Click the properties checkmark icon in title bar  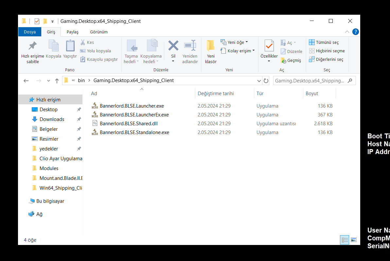(x=37, y=21)
